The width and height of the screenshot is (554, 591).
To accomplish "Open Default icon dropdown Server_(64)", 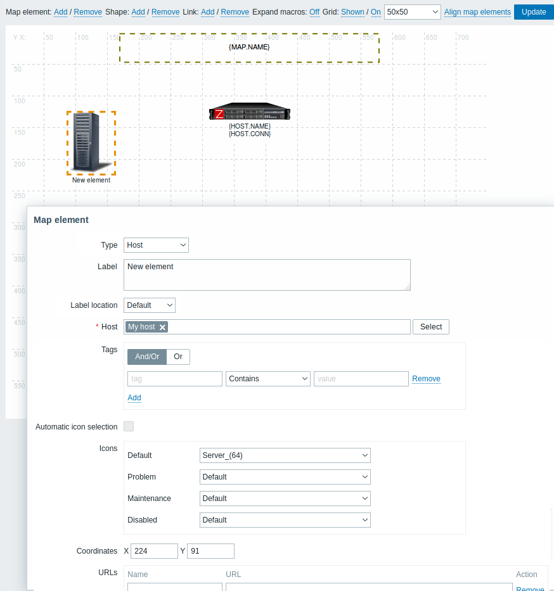I will (285, 455).
